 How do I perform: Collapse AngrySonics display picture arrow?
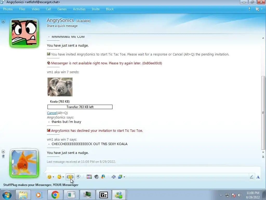[3, 21]
